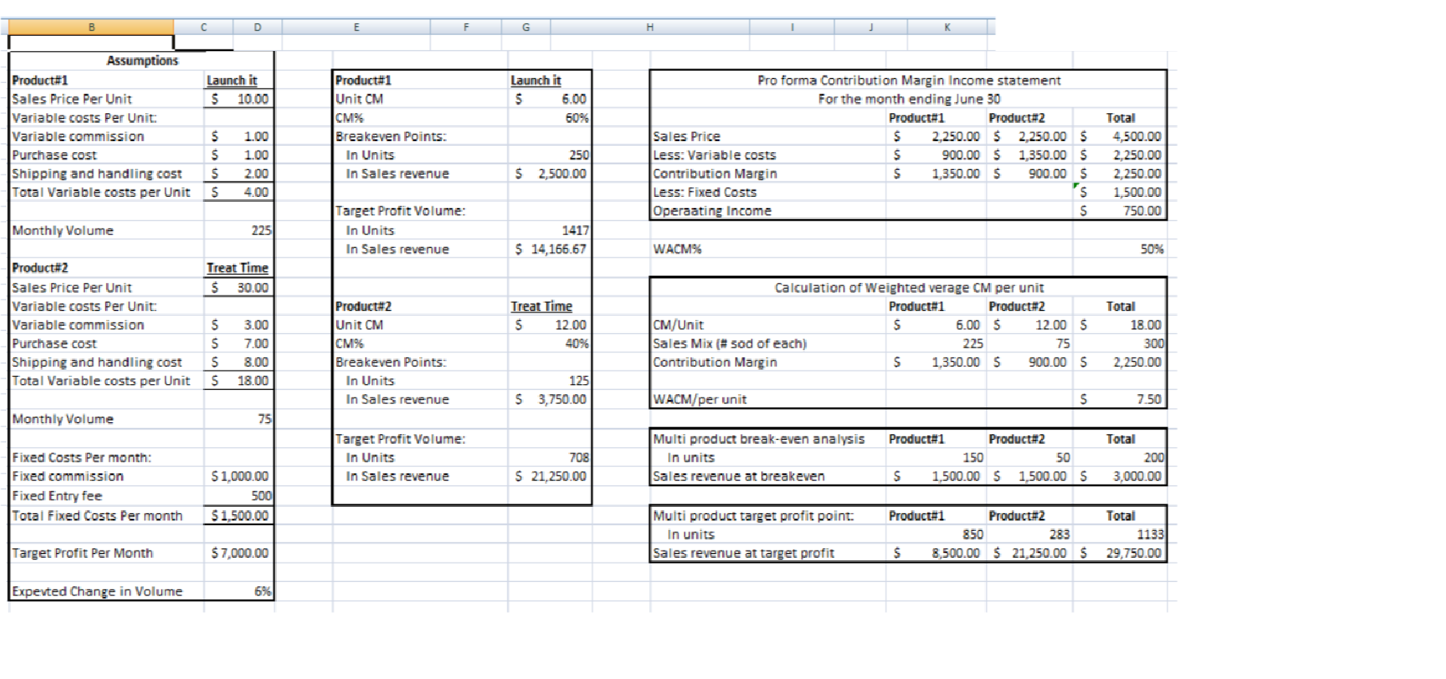The image size is (1446, 679).
Task: Select the 2.00 shipping and handling cost cell
Action: tap(239, 173)
